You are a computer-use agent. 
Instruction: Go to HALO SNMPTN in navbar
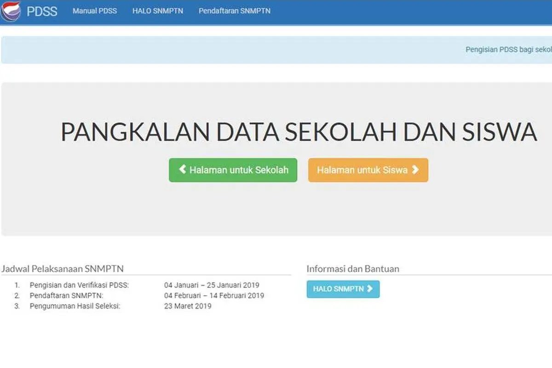158,11
